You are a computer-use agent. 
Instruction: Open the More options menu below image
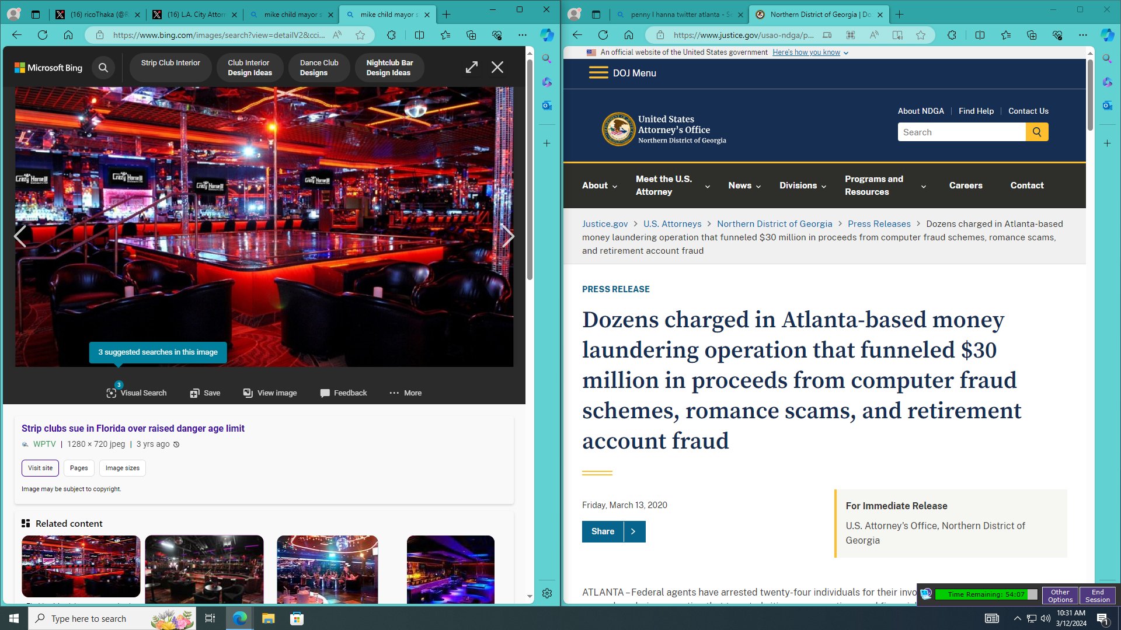405,393
